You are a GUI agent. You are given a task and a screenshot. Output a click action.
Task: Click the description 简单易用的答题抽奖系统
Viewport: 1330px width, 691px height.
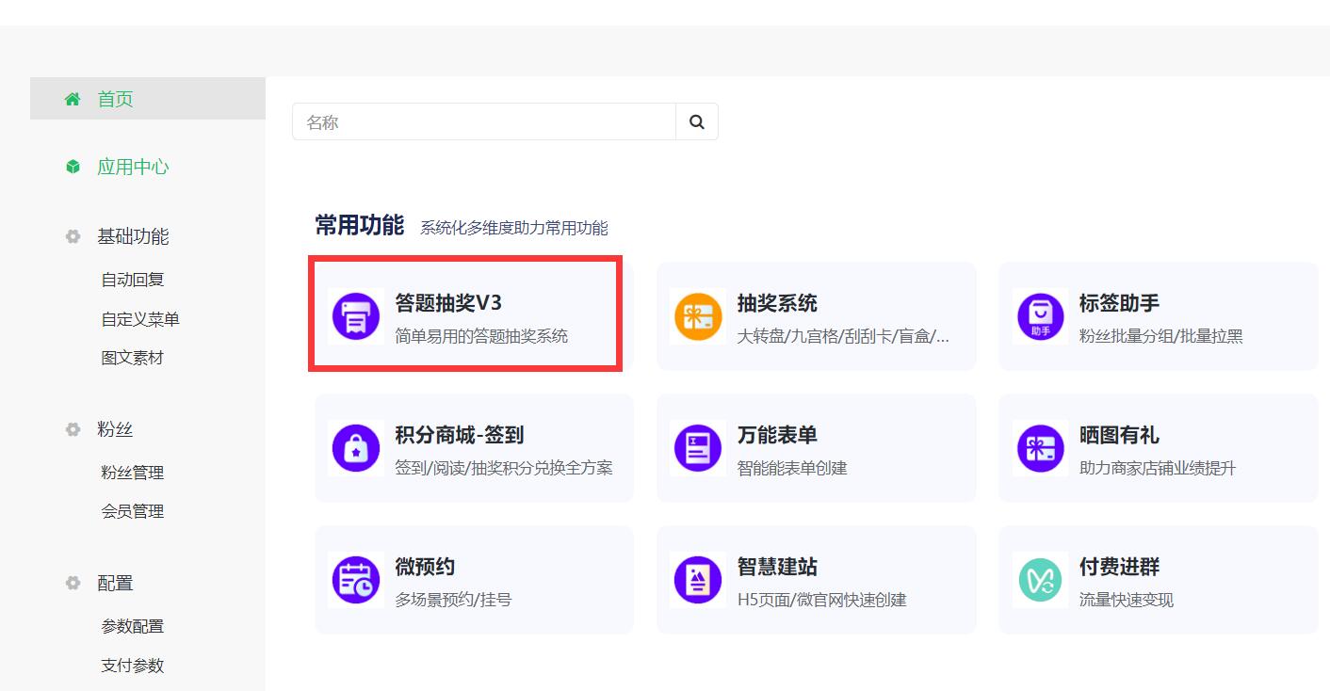pyautogui.click(x=481, y=336)
